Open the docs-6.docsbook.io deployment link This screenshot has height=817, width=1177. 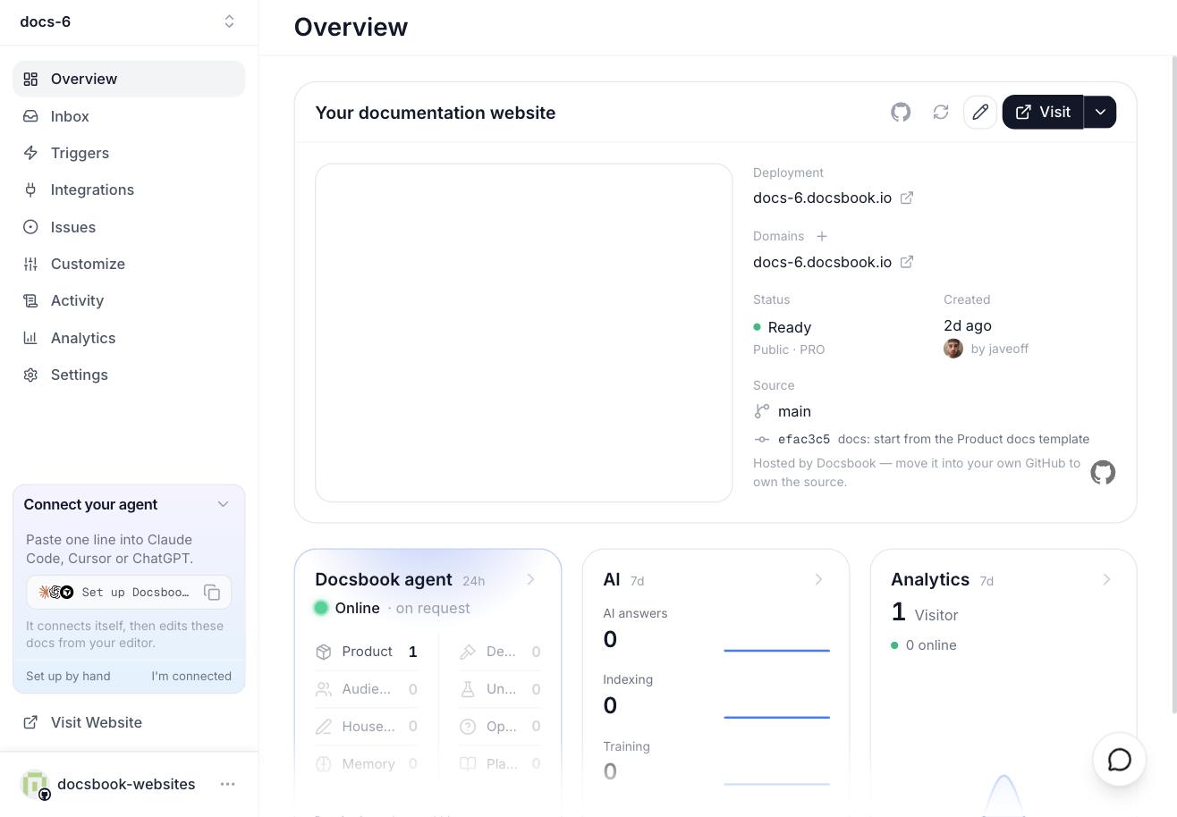coord(822,198)
